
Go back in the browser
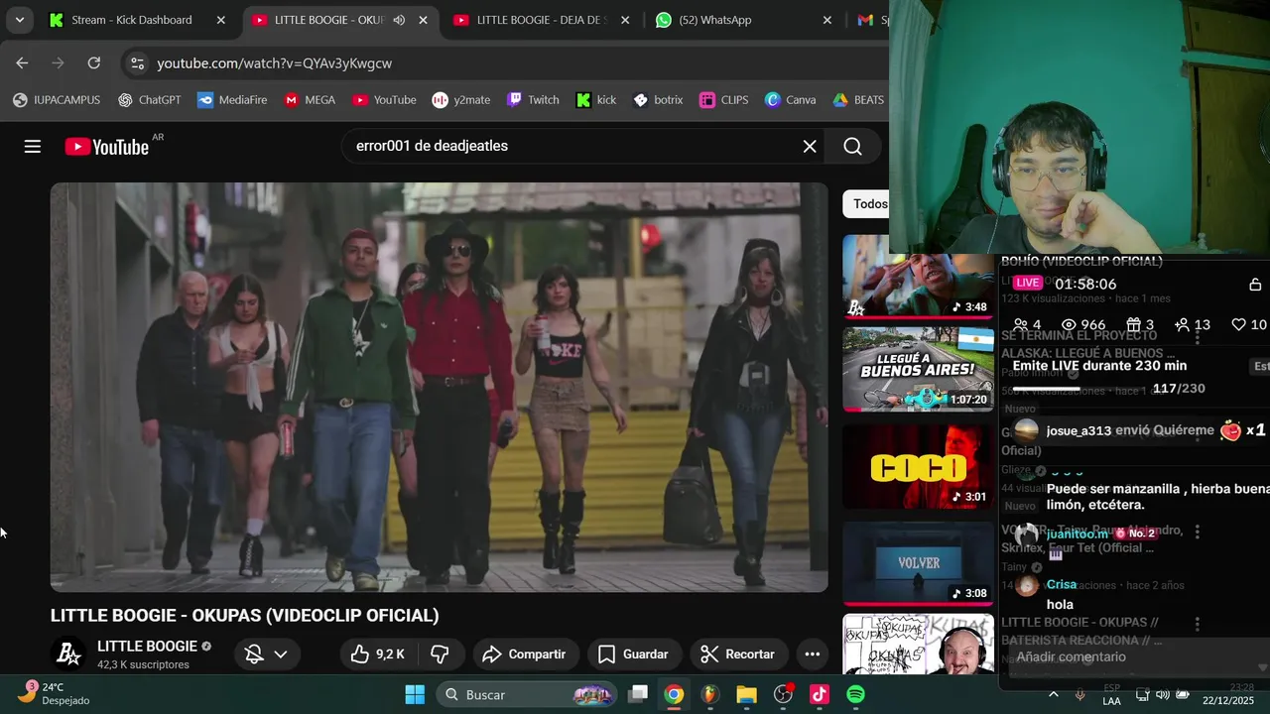coord(22,62)
